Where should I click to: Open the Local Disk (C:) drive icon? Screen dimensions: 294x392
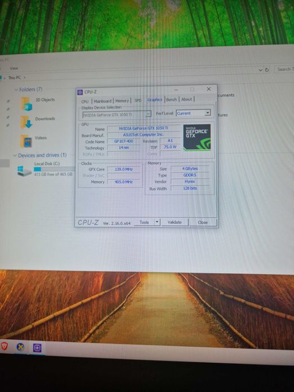(x=24, y=171)
